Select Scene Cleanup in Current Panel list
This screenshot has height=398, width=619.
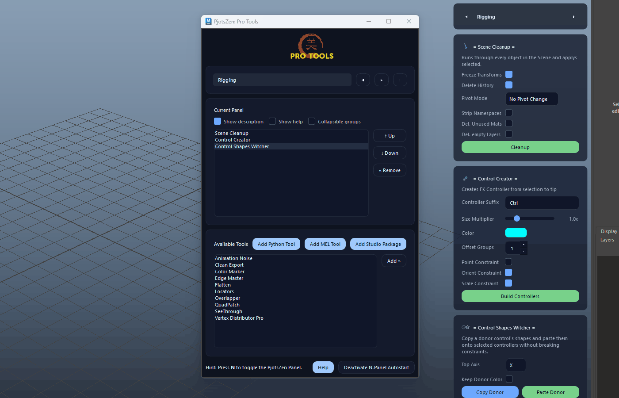pyautogui.click(x=291, y=133)
